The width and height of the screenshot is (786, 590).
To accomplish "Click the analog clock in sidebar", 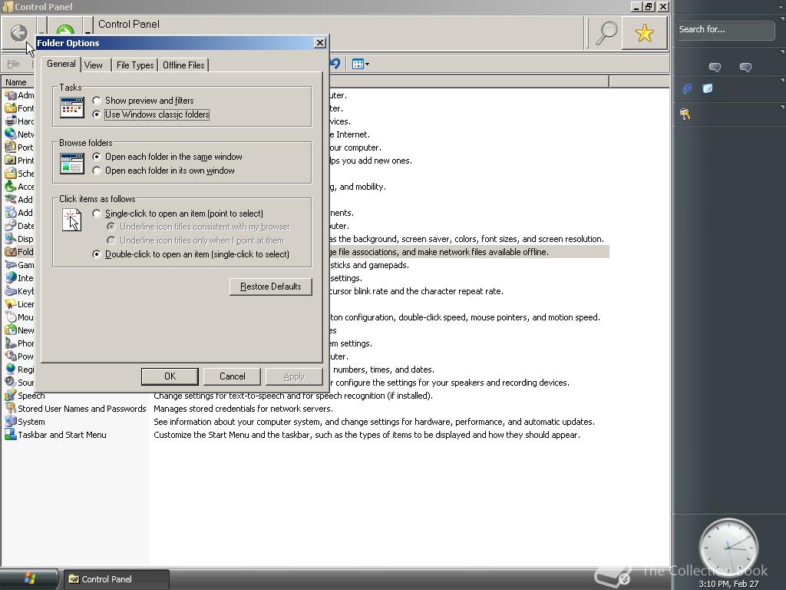I will [728, 547].
